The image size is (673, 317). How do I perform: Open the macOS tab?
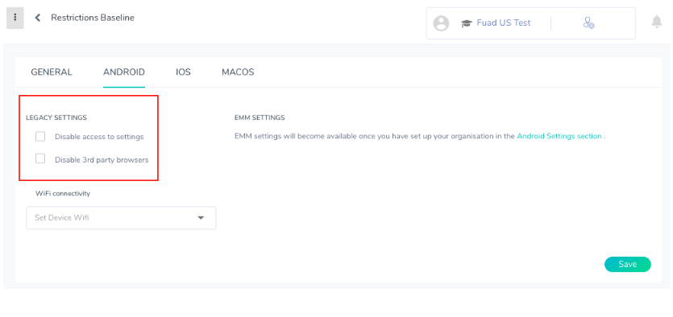(238, 72)
